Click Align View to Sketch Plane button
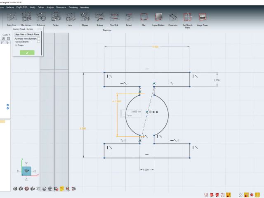The image size is (264, 198). (27, 35)
